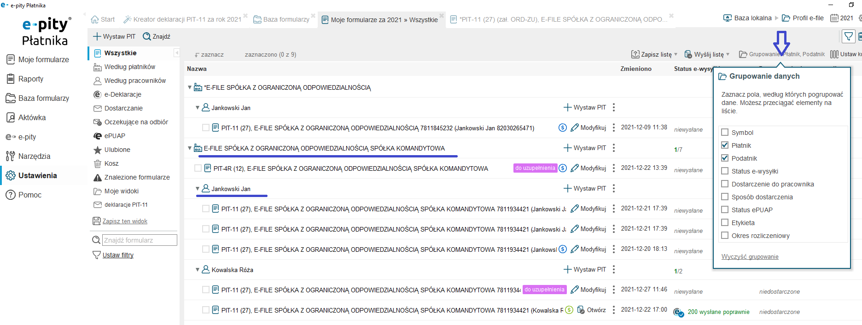Click Wyczyść grupowanie link

coord(750,257)
